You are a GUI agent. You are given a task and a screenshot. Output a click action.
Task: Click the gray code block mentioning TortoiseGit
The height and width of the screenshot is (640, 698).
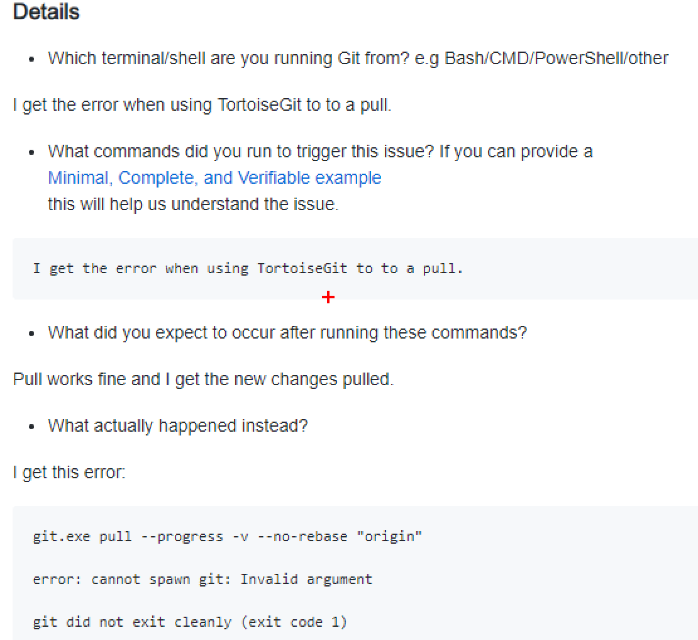[503, 269]
